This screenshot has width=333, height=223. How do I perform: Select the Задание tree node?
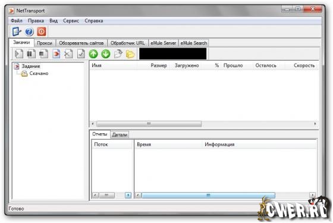31,66
